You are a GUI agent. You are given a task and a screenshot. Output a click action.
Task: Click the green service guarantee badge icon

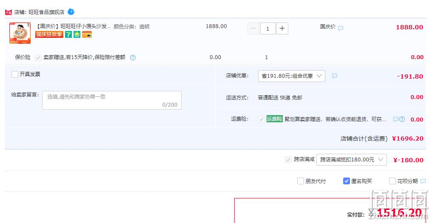coord(77,34)
